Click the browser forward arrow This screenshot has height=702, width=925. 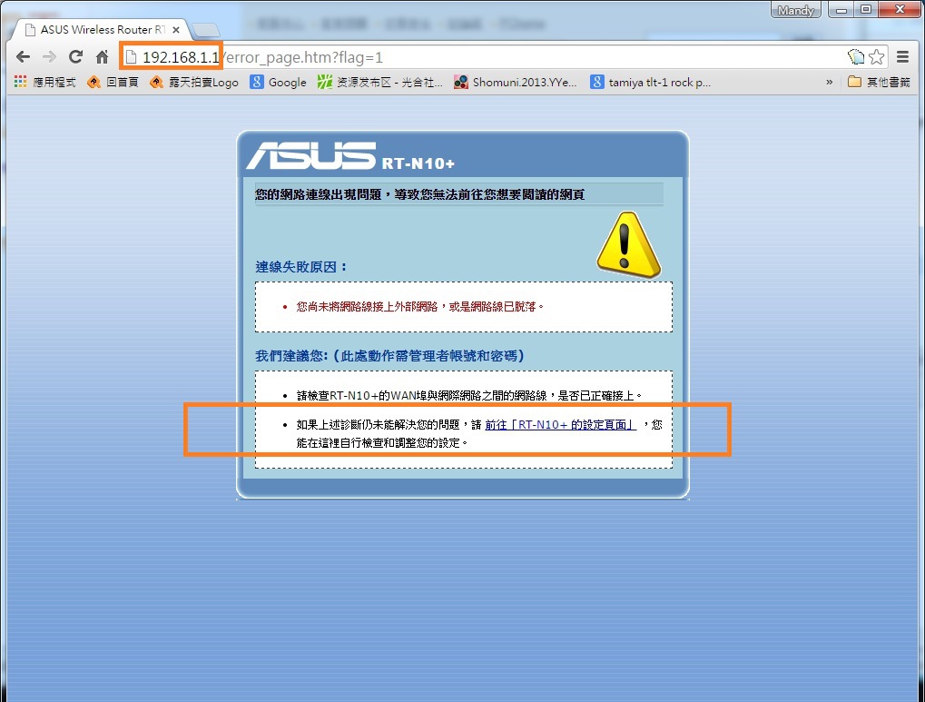point(50,57)
